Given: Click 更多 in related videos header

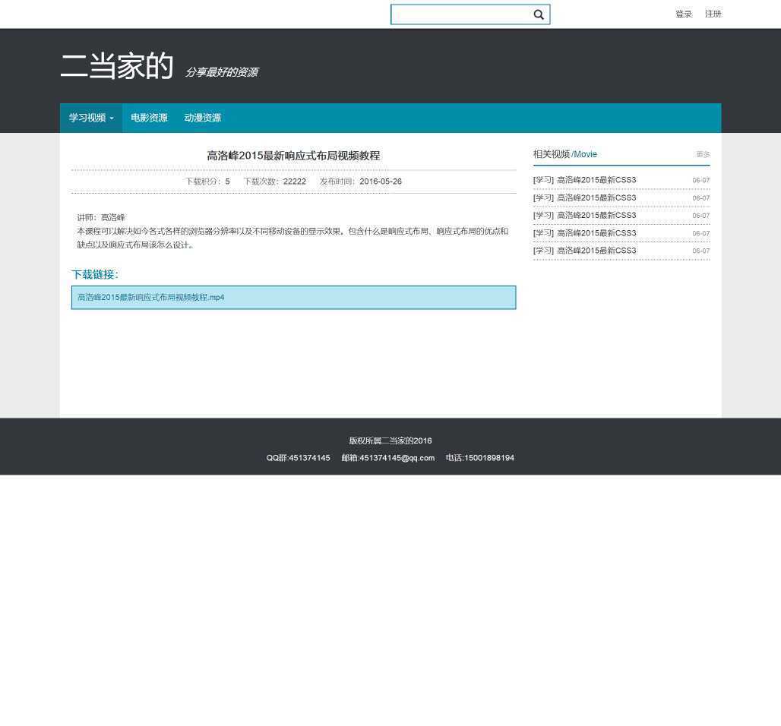Looking at the screenshot, I should click(x=703, y=155).
